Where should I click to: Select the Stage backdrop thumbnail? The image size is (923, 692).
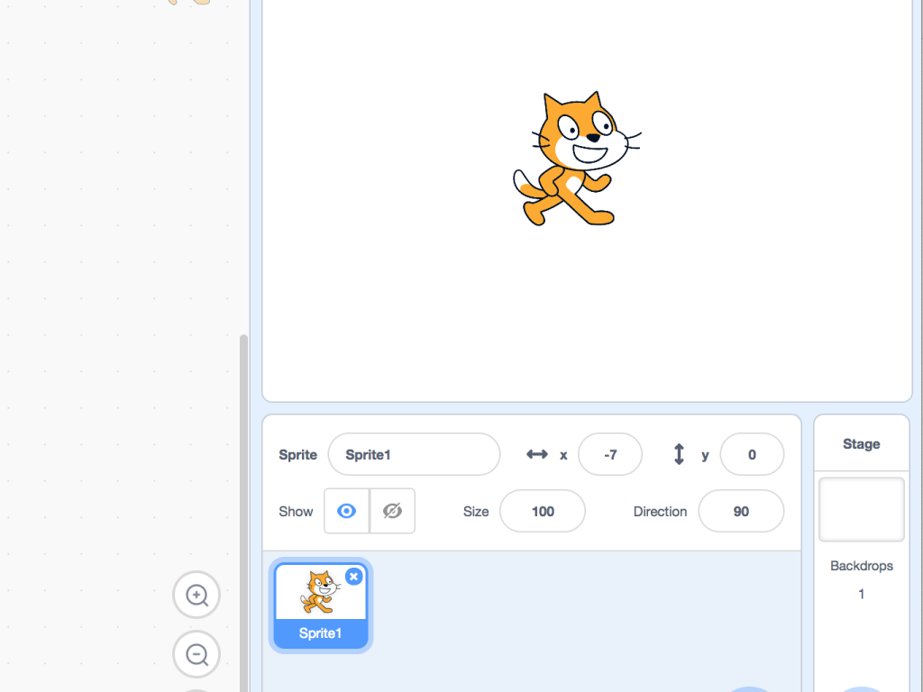pyautogui.click(x=861, y=510)
